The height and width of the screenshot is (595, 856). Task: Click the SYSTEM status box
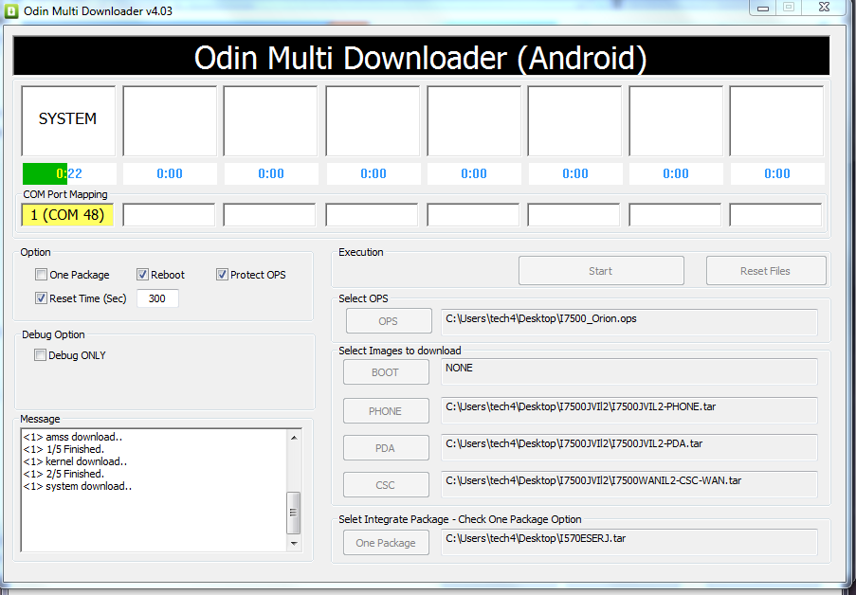click(68, 120)
